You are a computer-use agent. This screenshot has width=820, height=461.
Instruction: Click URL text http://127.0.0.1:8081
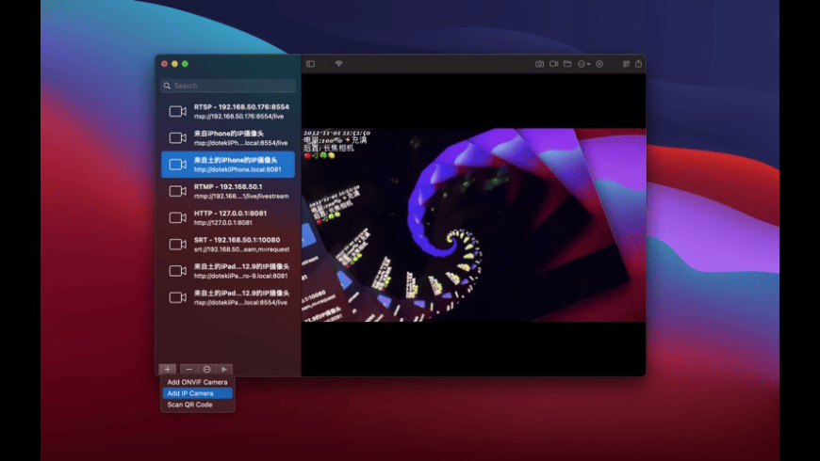pyautogui.click(x=223, y=223)
